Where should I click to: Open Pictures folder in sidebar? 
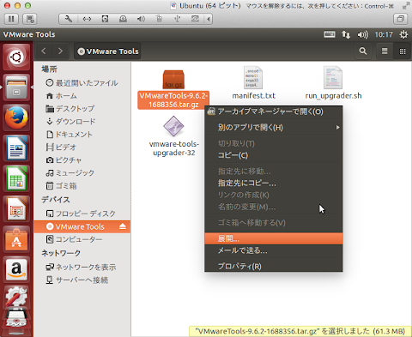tap(82, 160)
